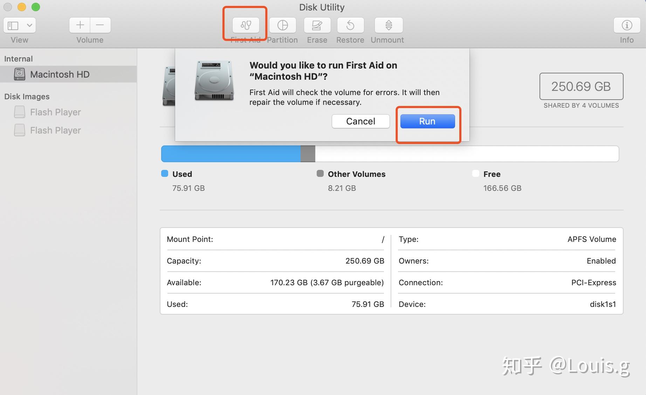Select the Erase toolbar icon

(x=317, y=25)
